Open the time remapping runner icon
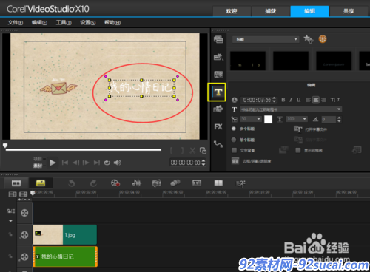370x272 pixels. click(240, 183)
